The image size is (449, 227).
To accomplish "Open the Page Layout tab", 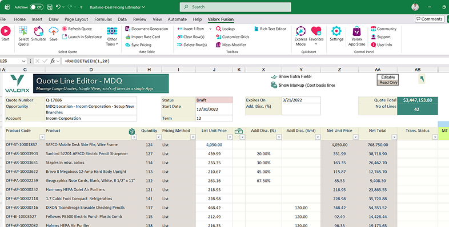I will point(76,19).
